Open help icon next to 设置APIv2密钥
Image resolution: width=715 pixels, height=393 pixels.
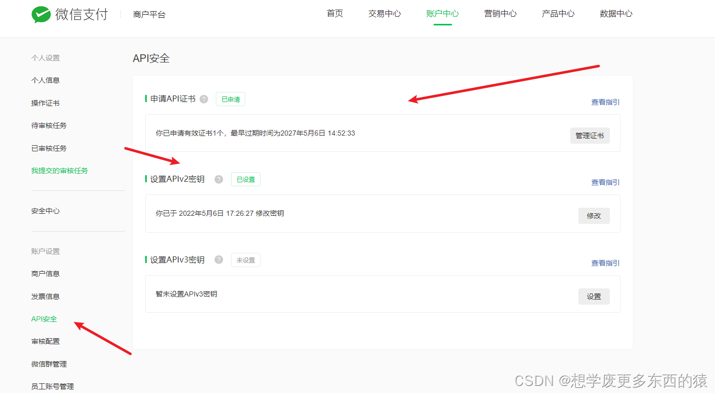click(218, 179)
